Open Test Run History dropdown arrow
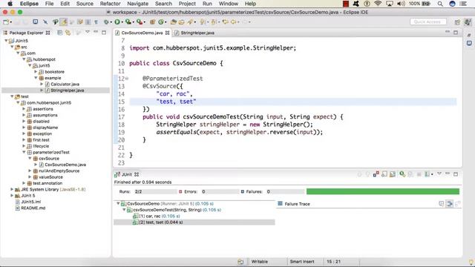 tap(432, 174)
